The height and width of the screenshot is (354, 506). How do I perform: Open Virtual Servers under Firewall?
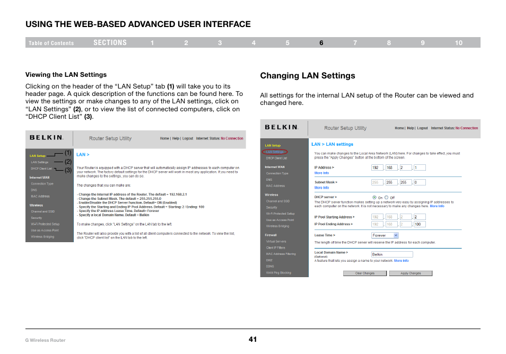[x=276, y=242]
